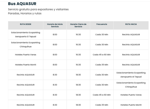Select Estacionamiento Ecoparking Aeropuerto El Tepual origin cell
The image size is (150, 109).
tap(25, 35)
